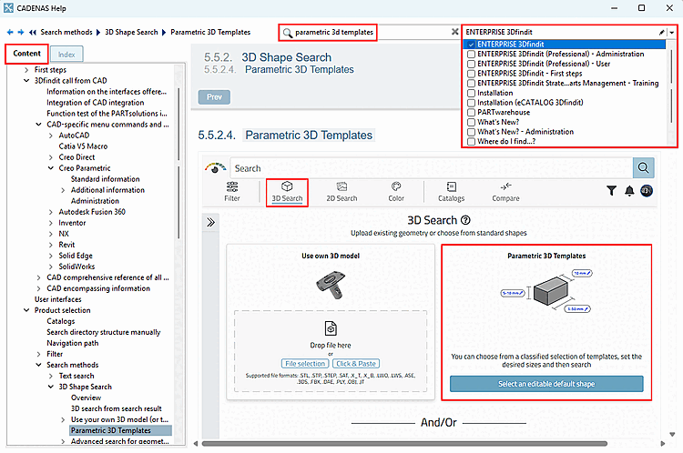This screenshot has height=453, width=683.
Task: Collapse the Creo Parametric node
Action: 51,168
